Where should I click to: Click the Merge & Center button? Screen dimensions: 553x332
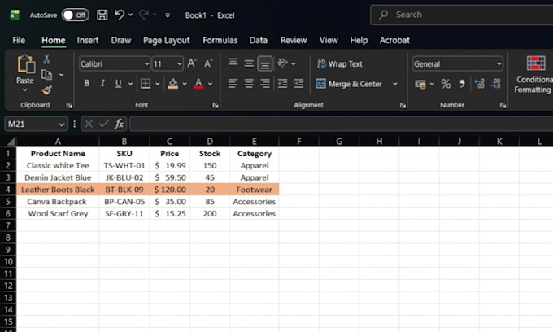(x=349, y=84)
